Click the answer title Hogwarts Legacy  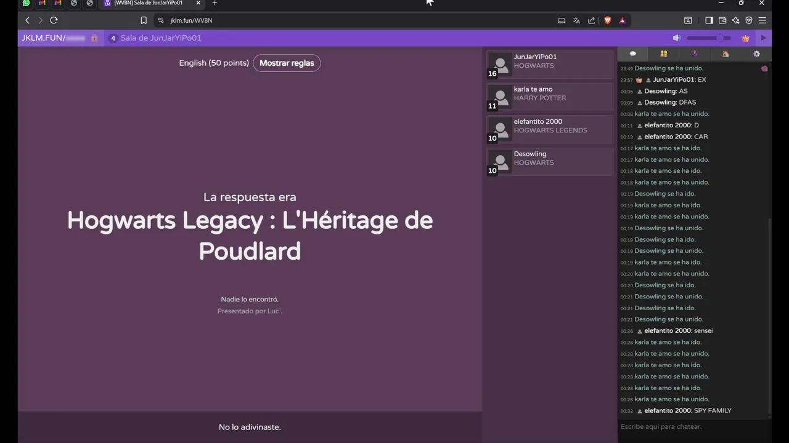[250, 236]
